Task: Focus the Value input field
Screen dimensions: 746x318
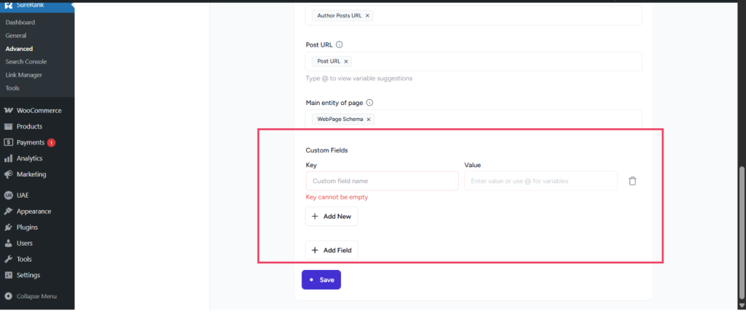Action: click(x=541, y=181)
